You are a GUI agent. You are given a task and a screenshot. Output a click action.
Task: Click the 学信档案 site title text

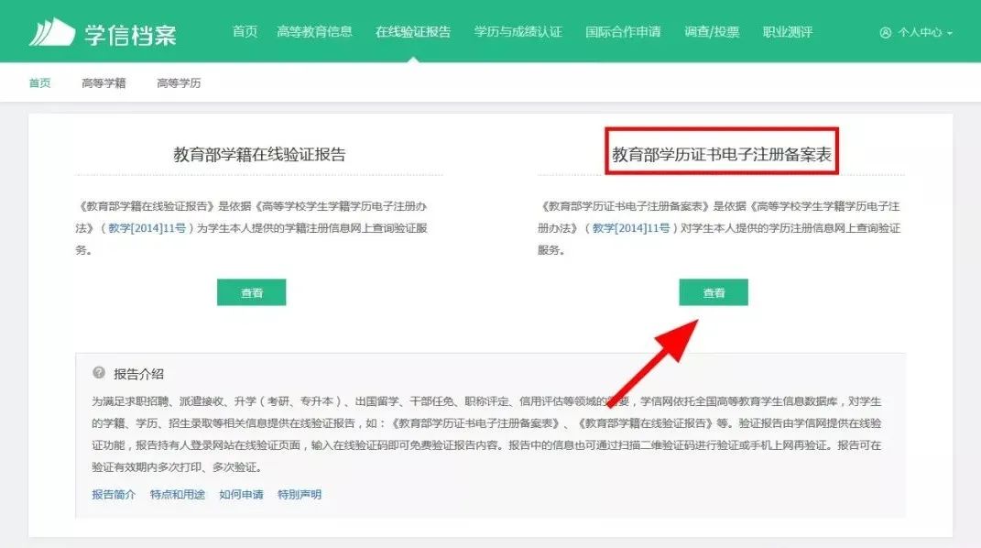[x=130, y=35]
